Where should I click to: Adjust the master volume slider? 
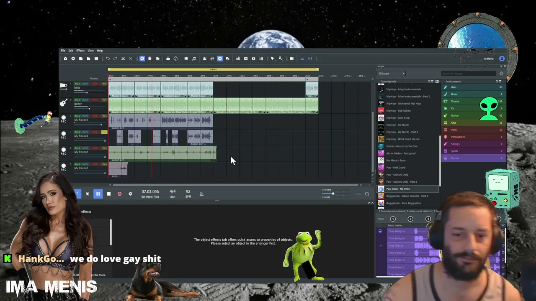click(x=335, y=194)
